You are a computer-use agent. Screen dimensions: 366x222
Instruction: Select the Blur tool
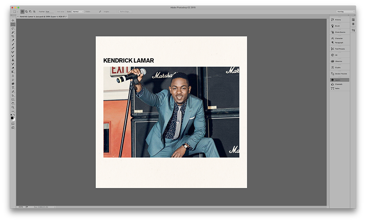(x=13, y=76)
